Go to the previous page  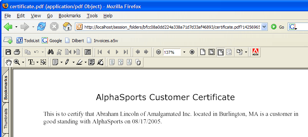[108, 52]
